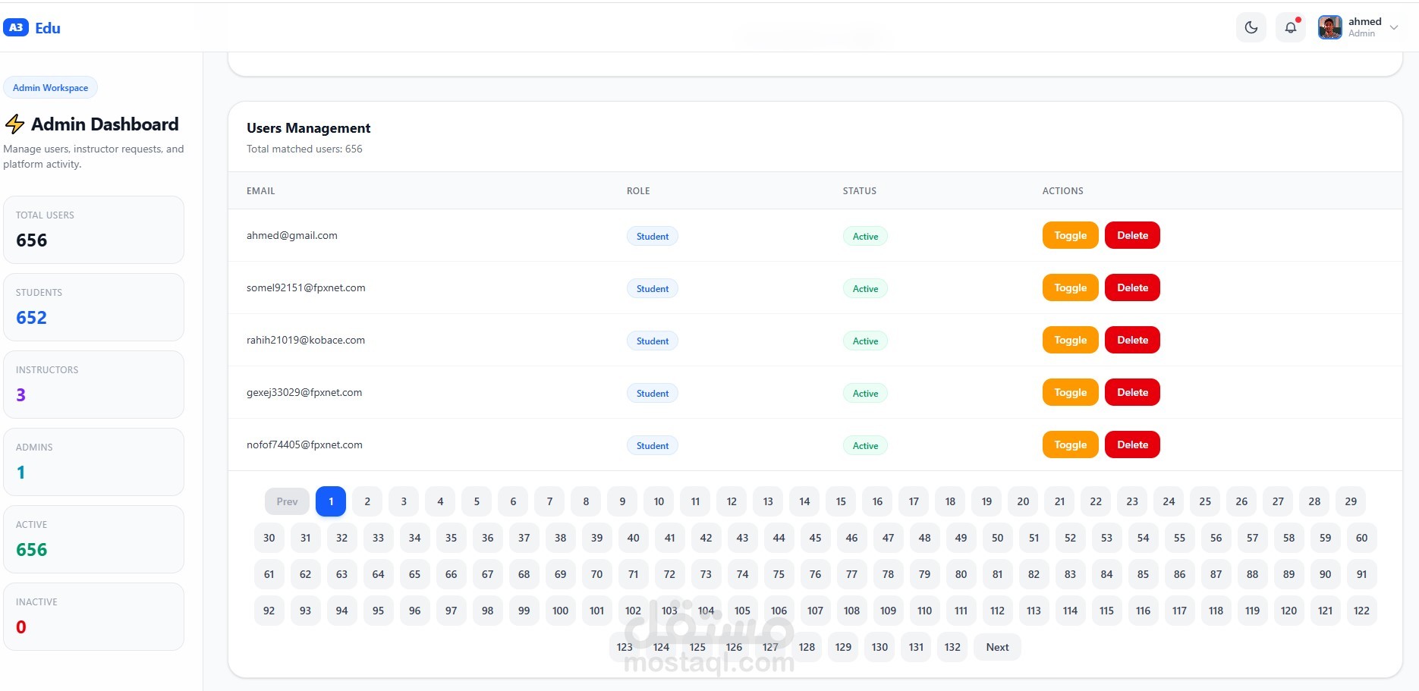Open page 132 in the pagination
Image resolution: width=1419 pixels, height=691 pixels.
point(952,647)
